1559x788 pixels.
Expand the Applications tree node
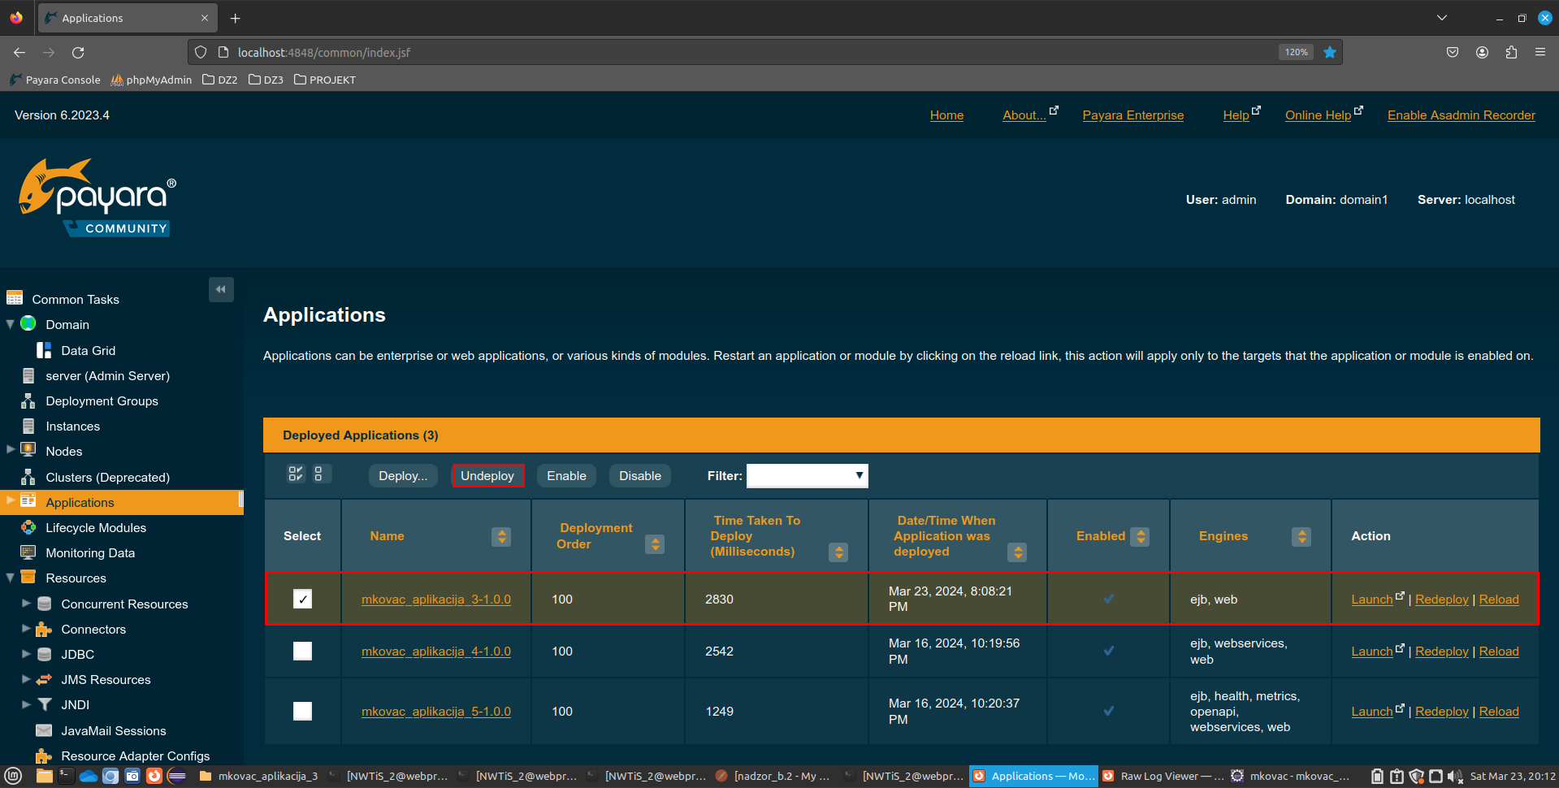pyautogui.click(x=10, y=500)
